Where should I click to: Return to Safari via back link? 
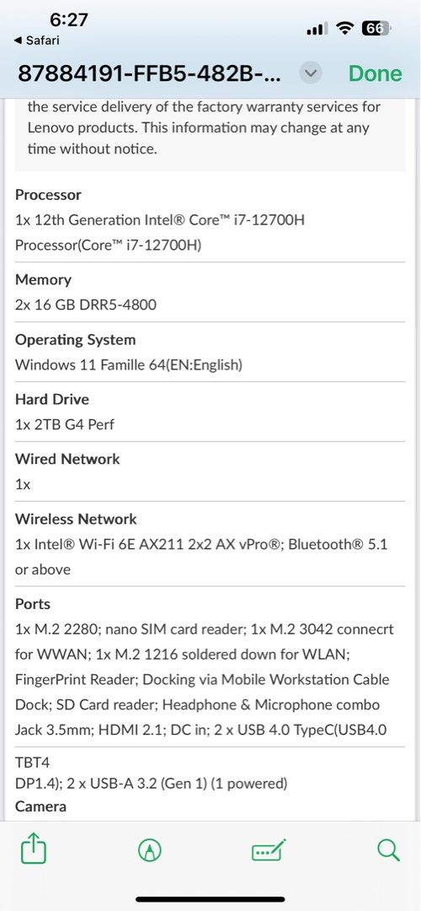(x=36, y=40)
